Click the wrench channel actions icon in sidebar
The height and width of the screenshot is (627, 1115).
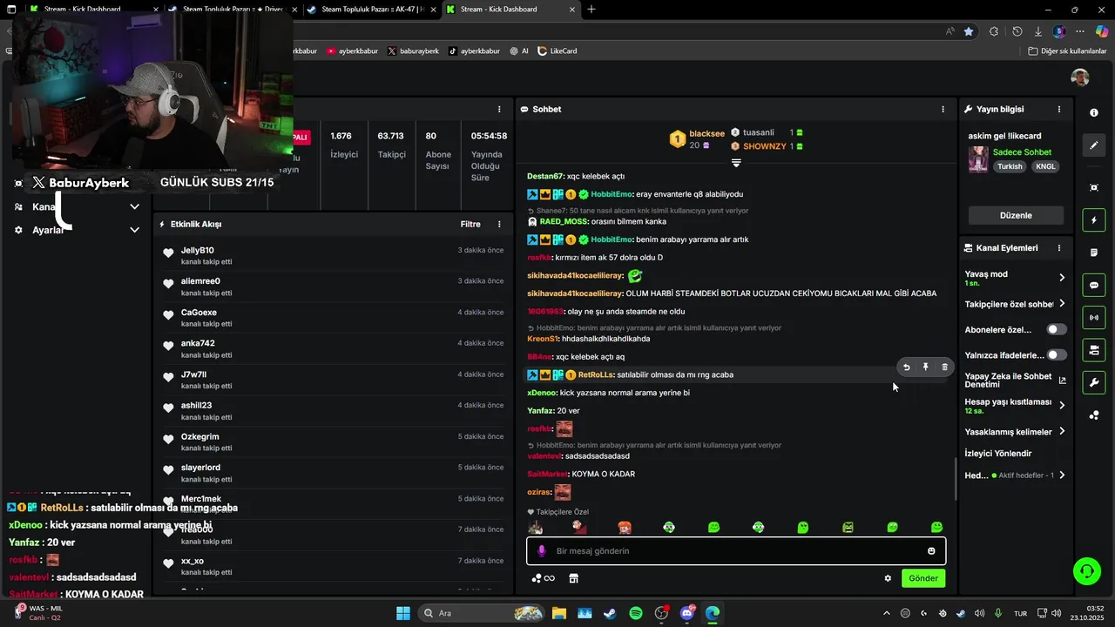click(1094, 382)
